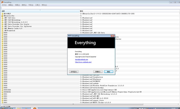
Task: Click folder icon of 0001 in aspnet_state path
Action: 2,100
